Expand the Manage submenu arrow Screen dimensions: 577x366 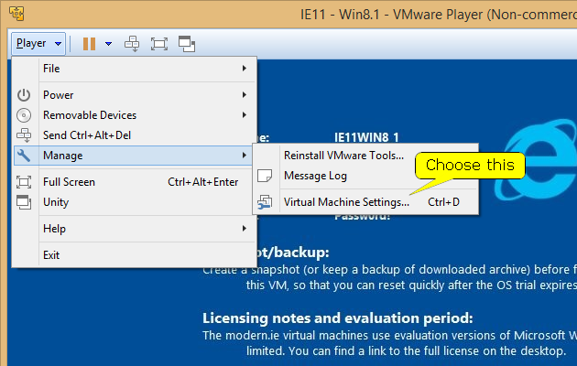244,156
